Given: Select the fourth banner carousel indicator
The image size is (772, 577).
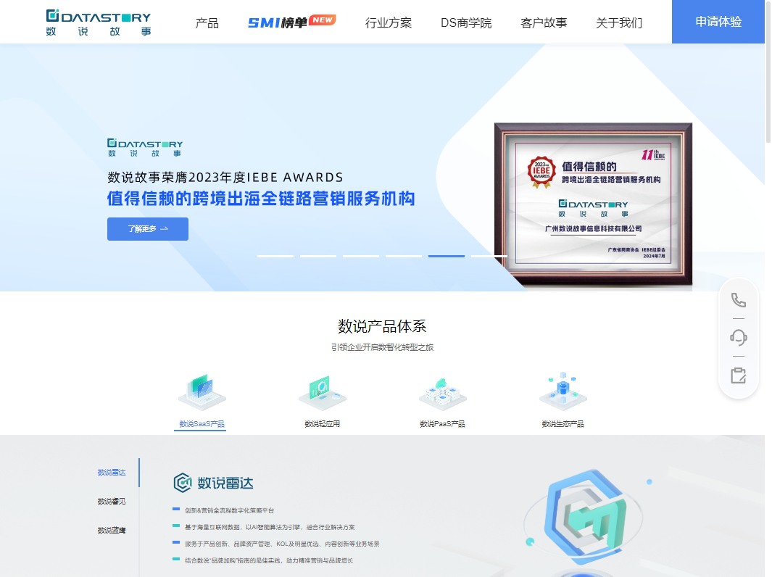Looking at the screenshot, I should [404, 256].
